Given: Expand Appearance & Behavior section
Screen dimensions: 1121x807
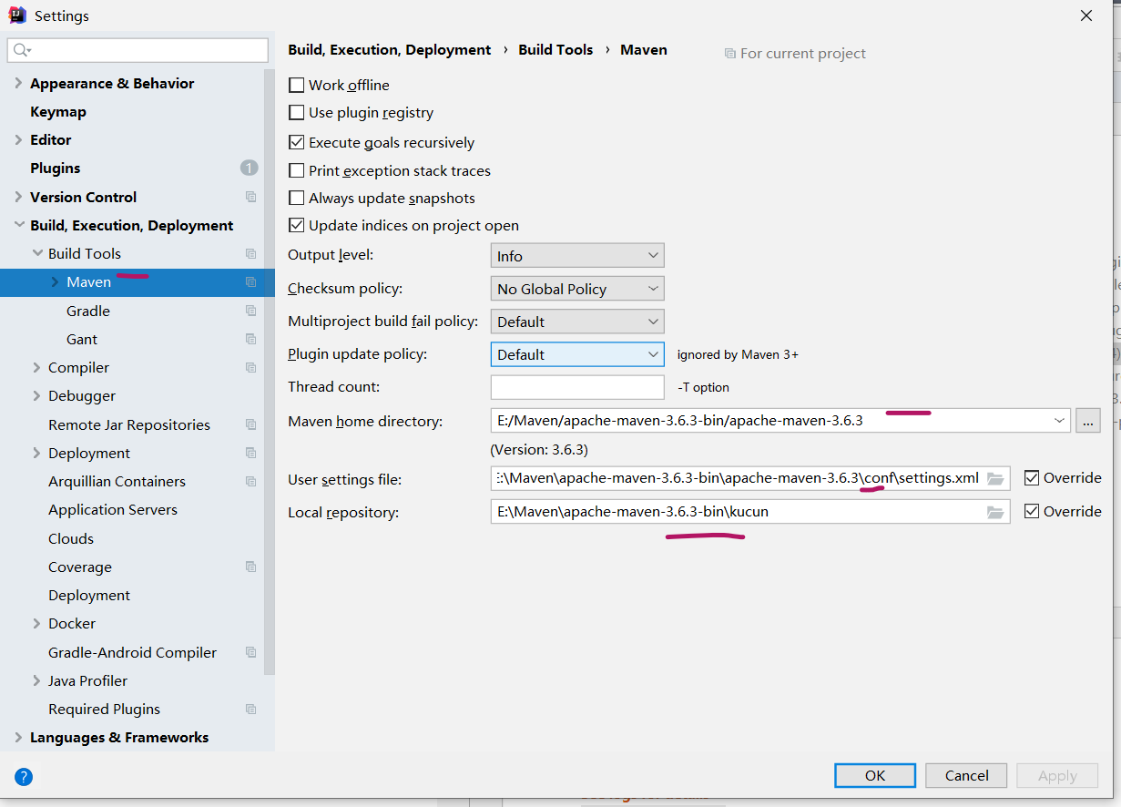Looking at the screenshot, I should point(18,83).
